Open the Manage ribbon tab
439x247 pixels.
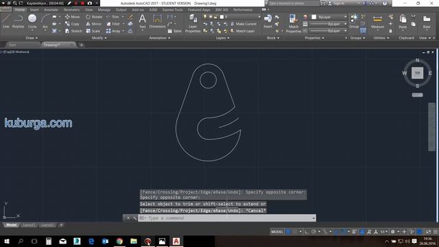tap(104, 10)
